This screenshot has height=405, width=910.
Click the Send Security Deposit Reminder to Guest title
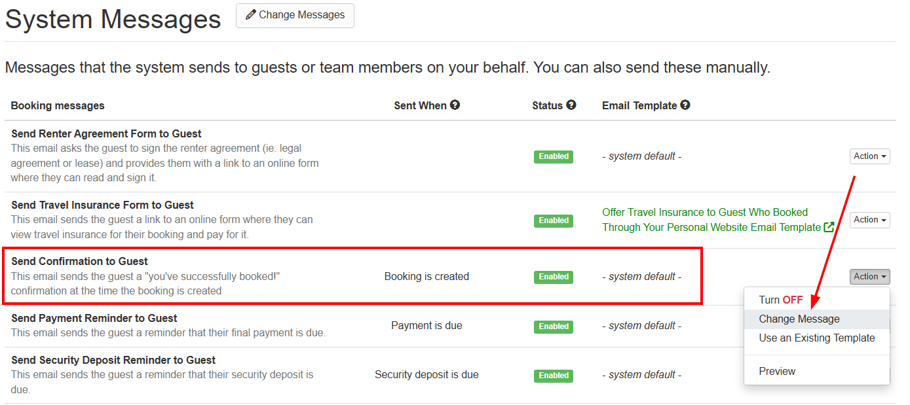coord(113,360)
